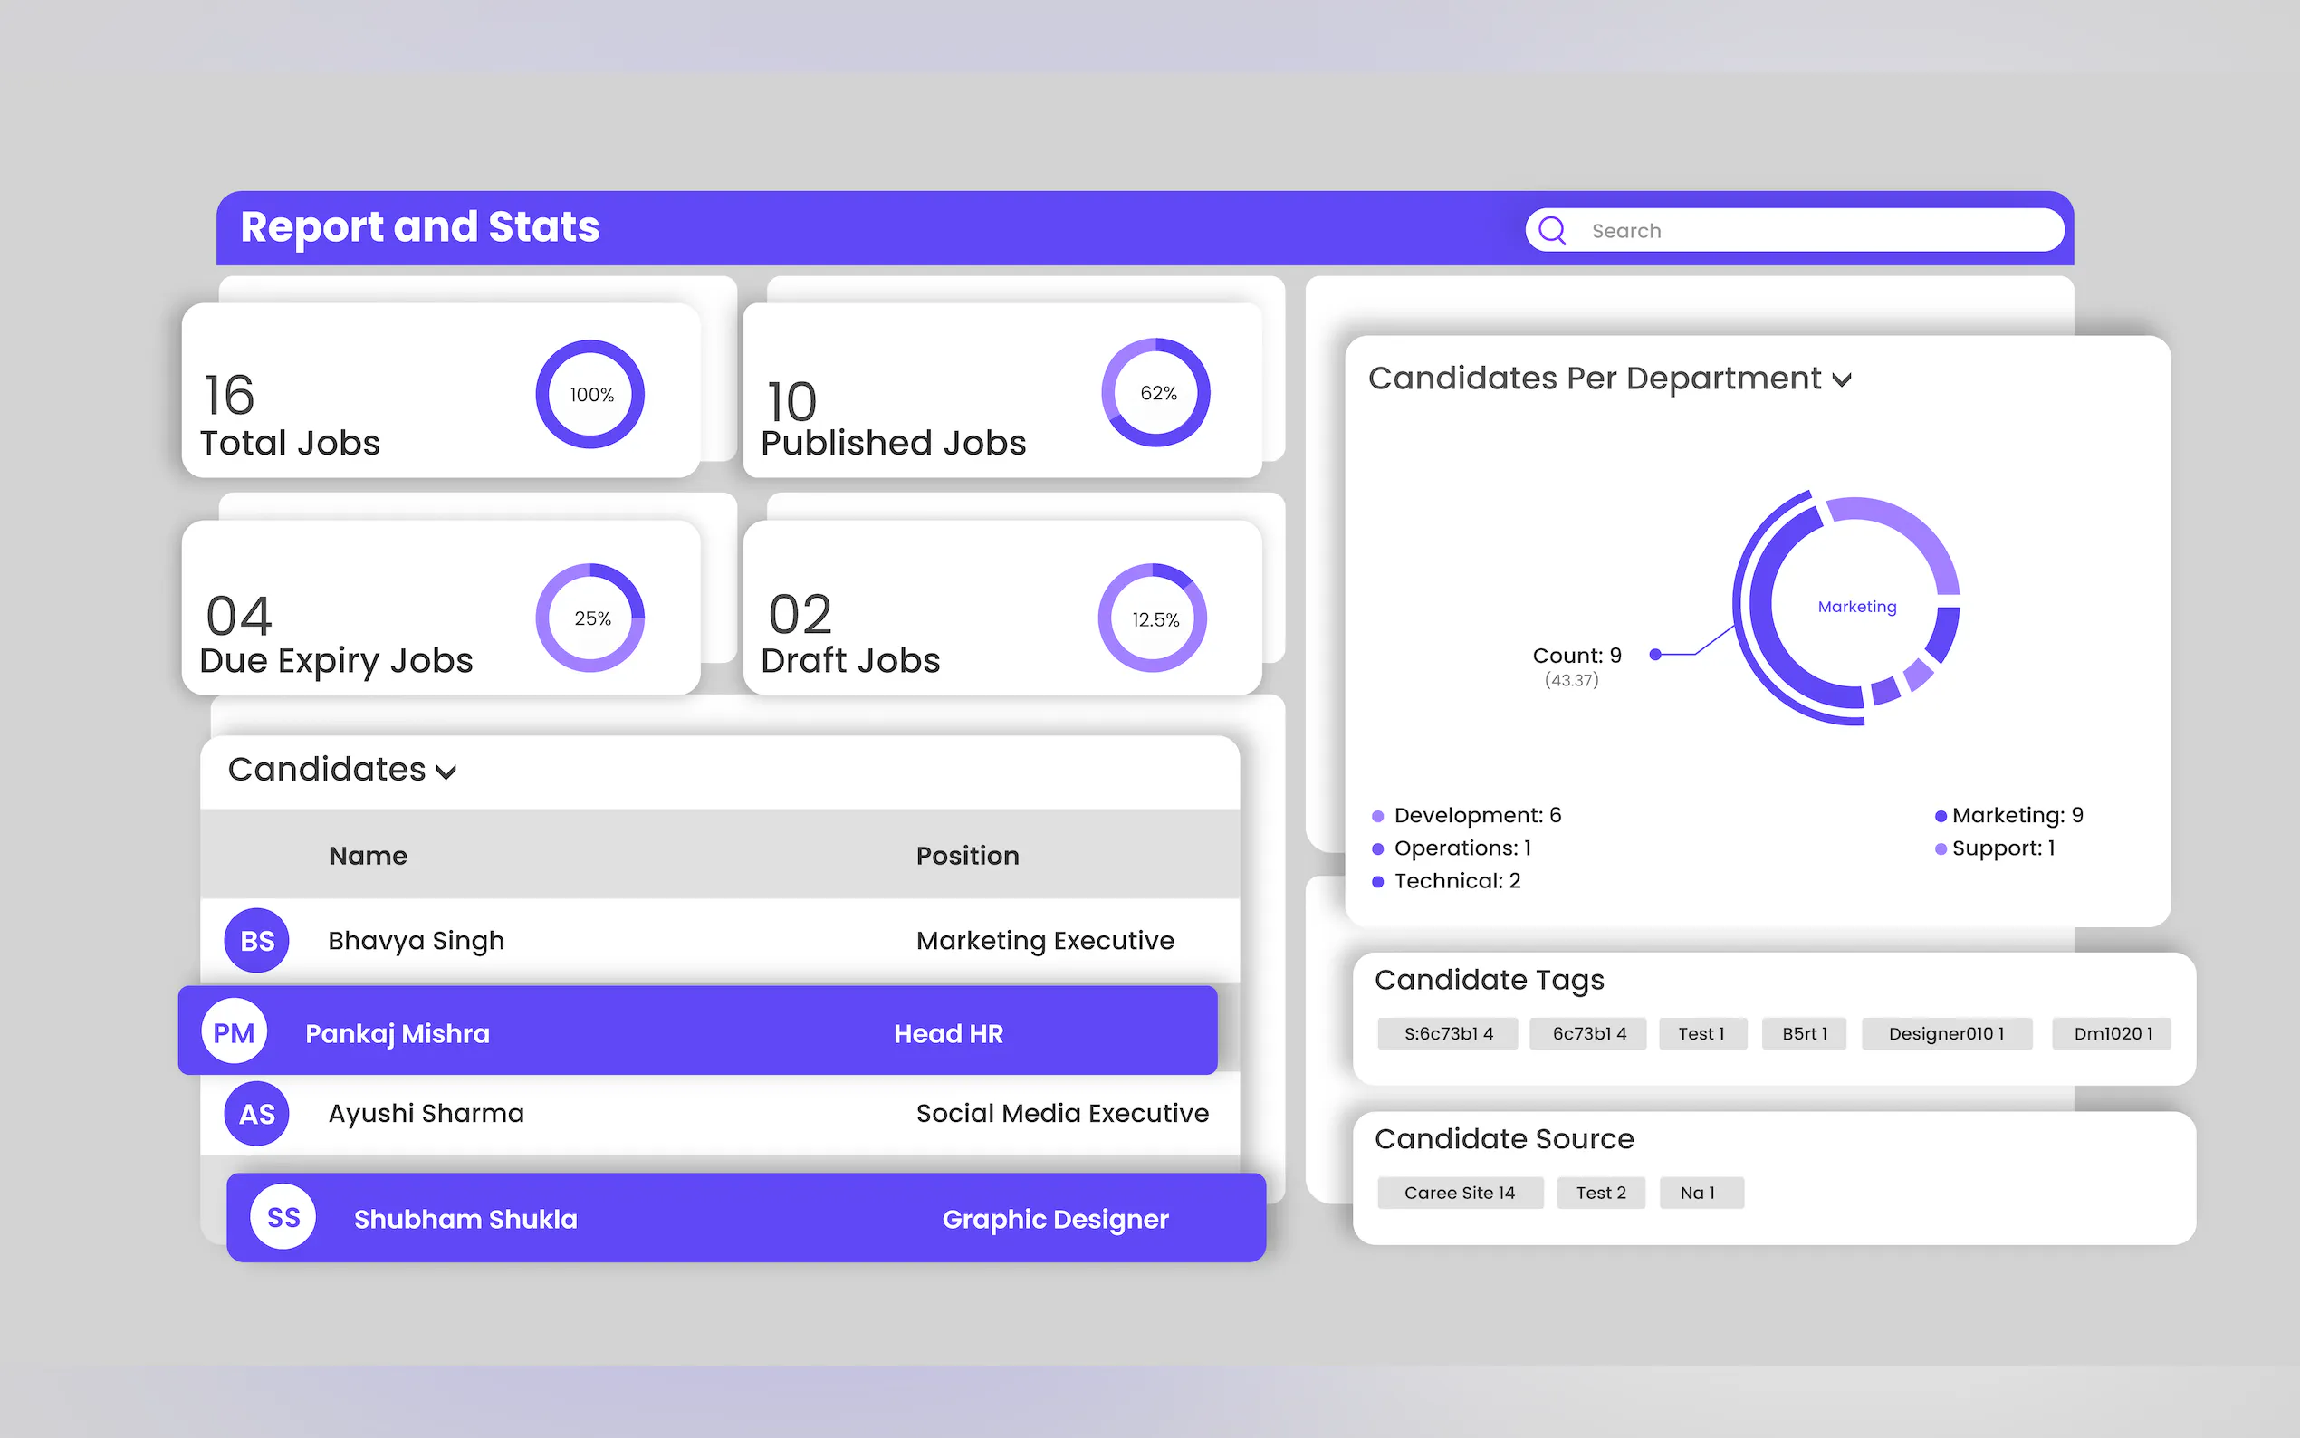Click the 12.5% Draft Jobs ring

click(1154, 619)
